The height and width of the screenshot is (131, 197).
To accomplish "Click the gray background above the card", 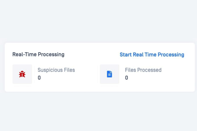I will click(x=98, y=20).
